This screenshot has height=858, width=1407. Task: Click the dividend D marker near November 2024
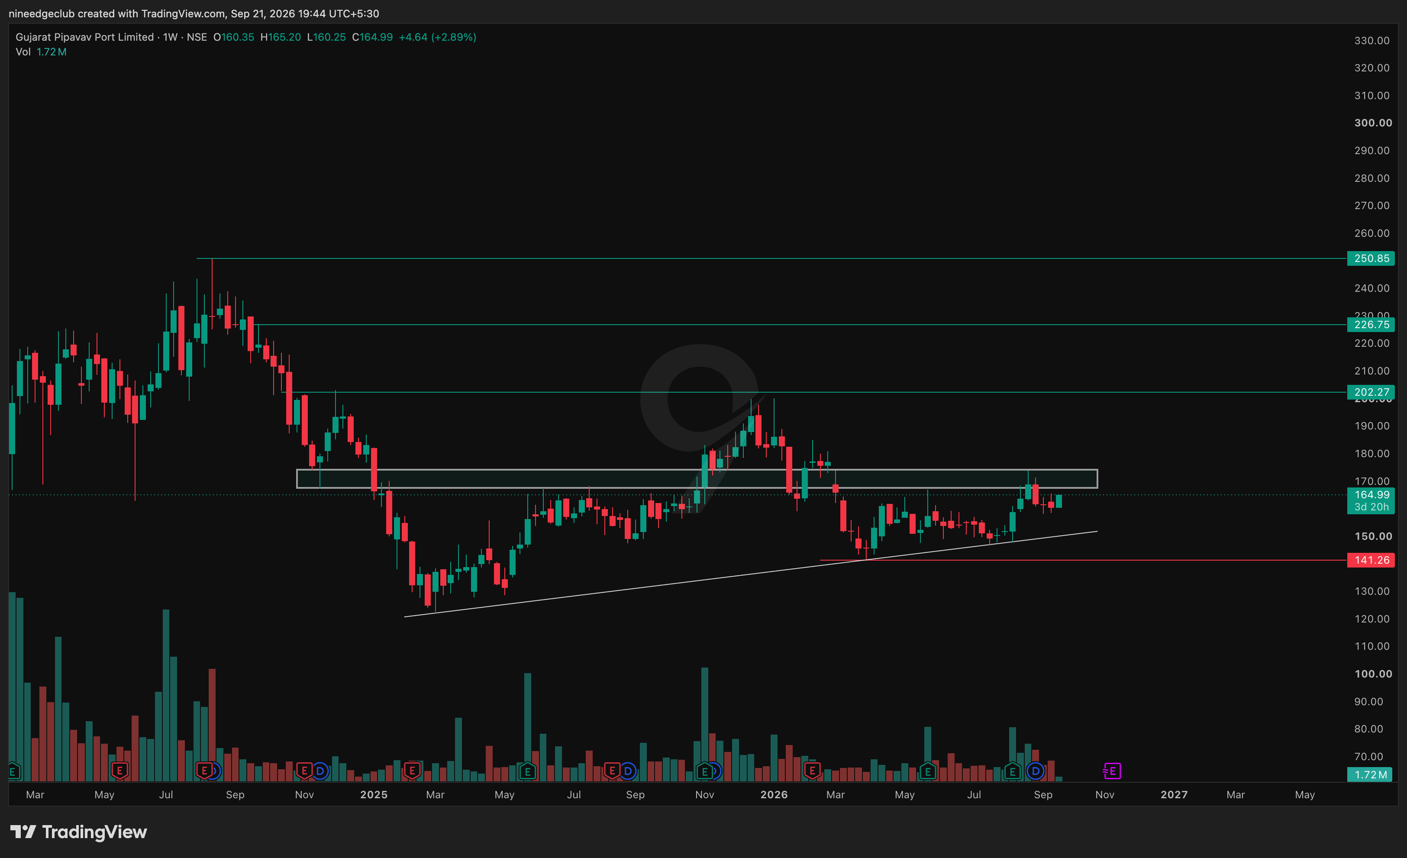click(x=320, y=771)
